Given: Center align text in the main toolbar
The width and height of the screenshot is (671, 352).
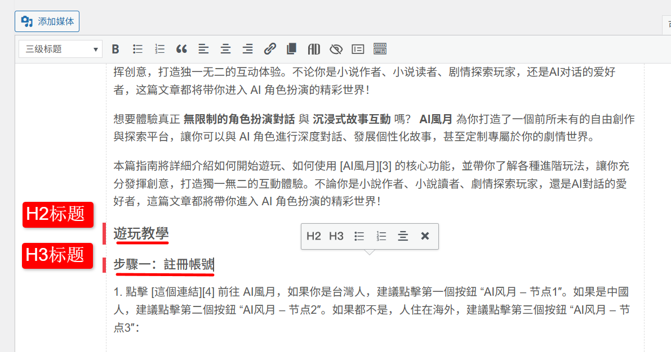Looking at the screenshot, I should (x=225, y=49).
